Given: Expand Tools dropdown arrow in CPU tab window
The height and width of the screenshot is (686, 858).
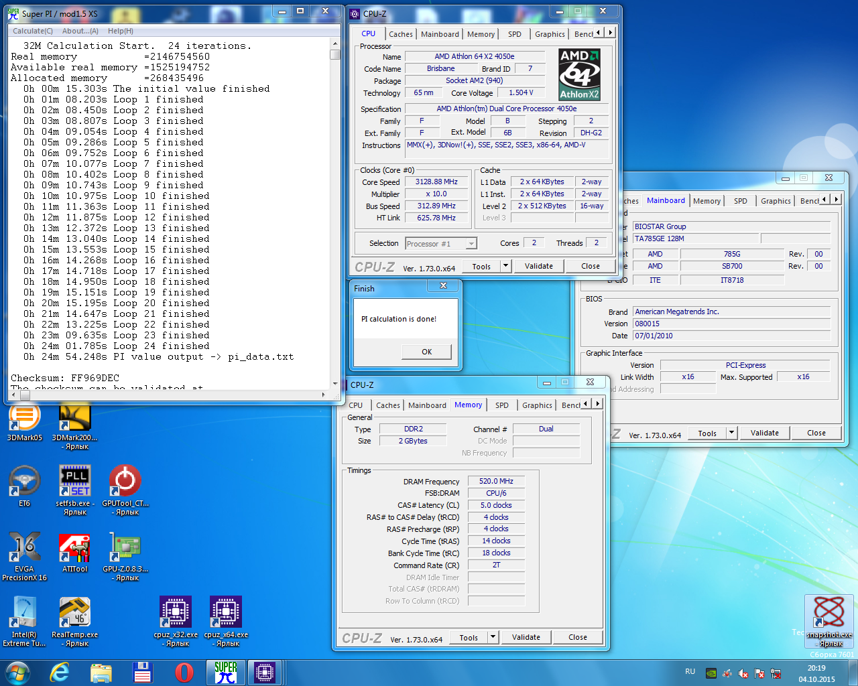Looking at the screenshot, I should (506, 266).
